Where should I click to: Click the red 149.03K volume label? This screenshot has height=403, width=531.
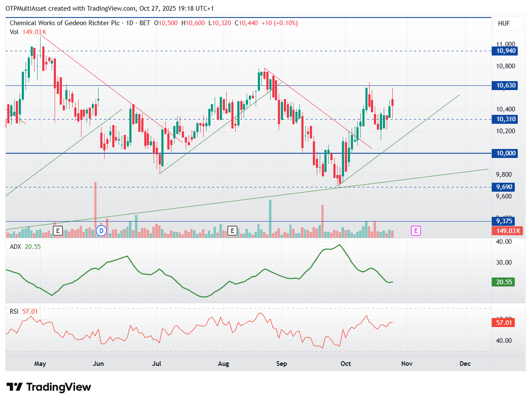[x=509, y=231]
